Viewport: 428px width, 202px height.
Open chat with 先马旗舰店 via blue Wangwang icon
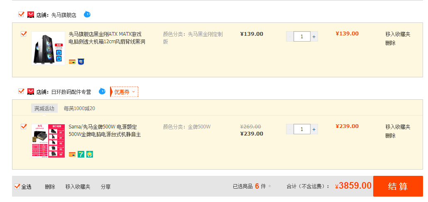(x=87, y=14)
